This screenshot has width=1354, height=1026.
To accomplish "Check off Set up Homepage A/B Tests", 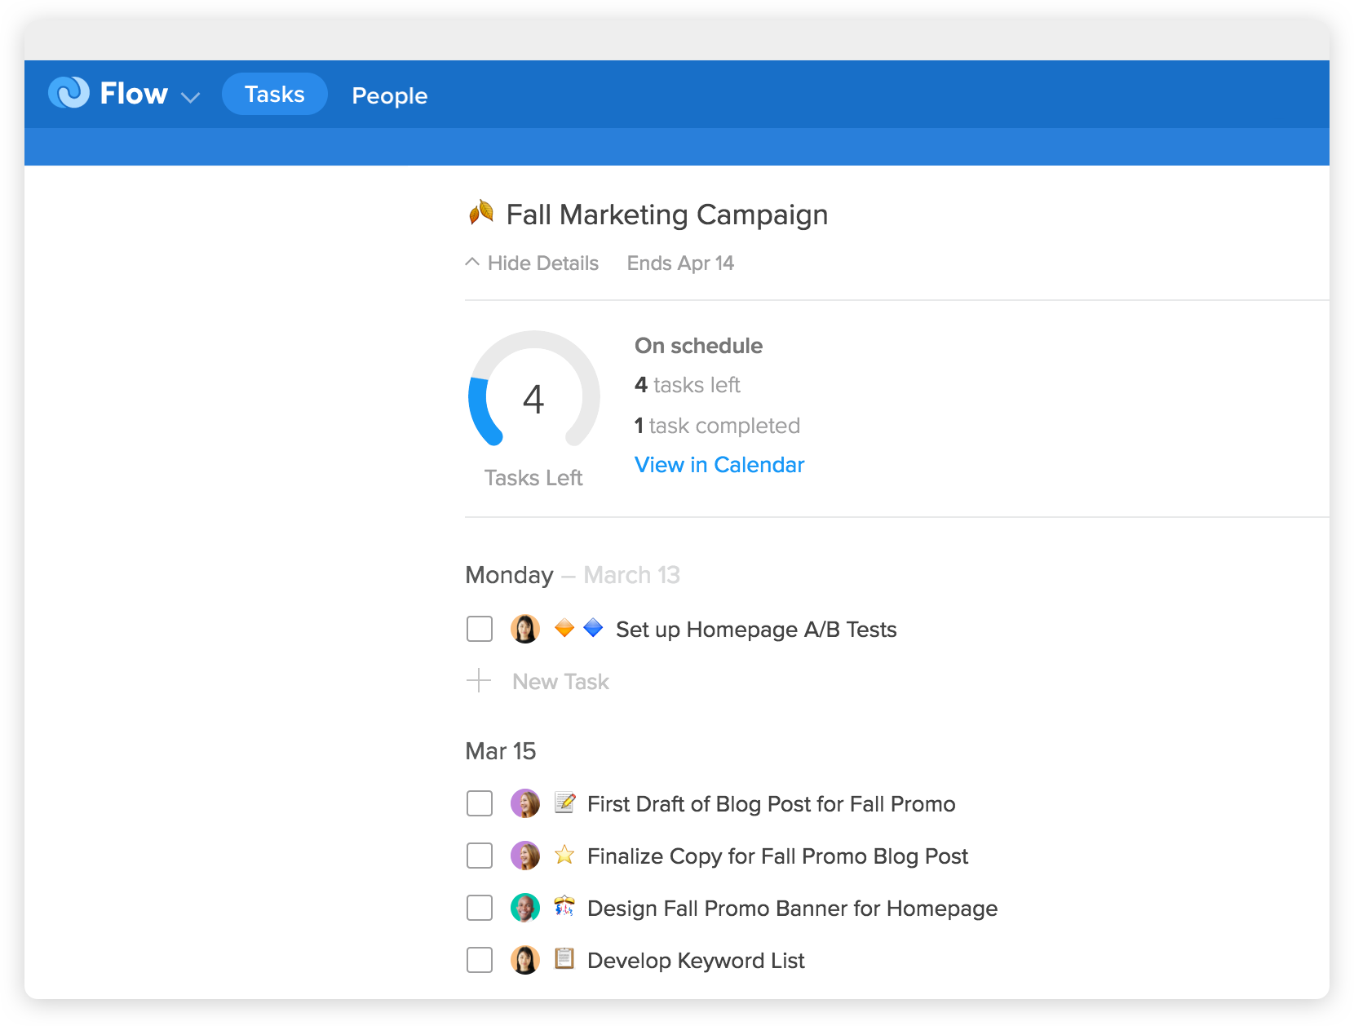I will click(480, 629).
